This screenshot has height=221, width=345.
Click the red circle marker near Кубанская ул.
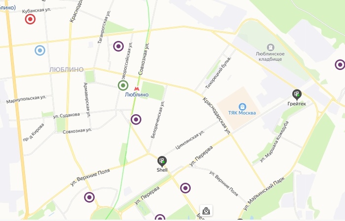(x=30, y=19)
